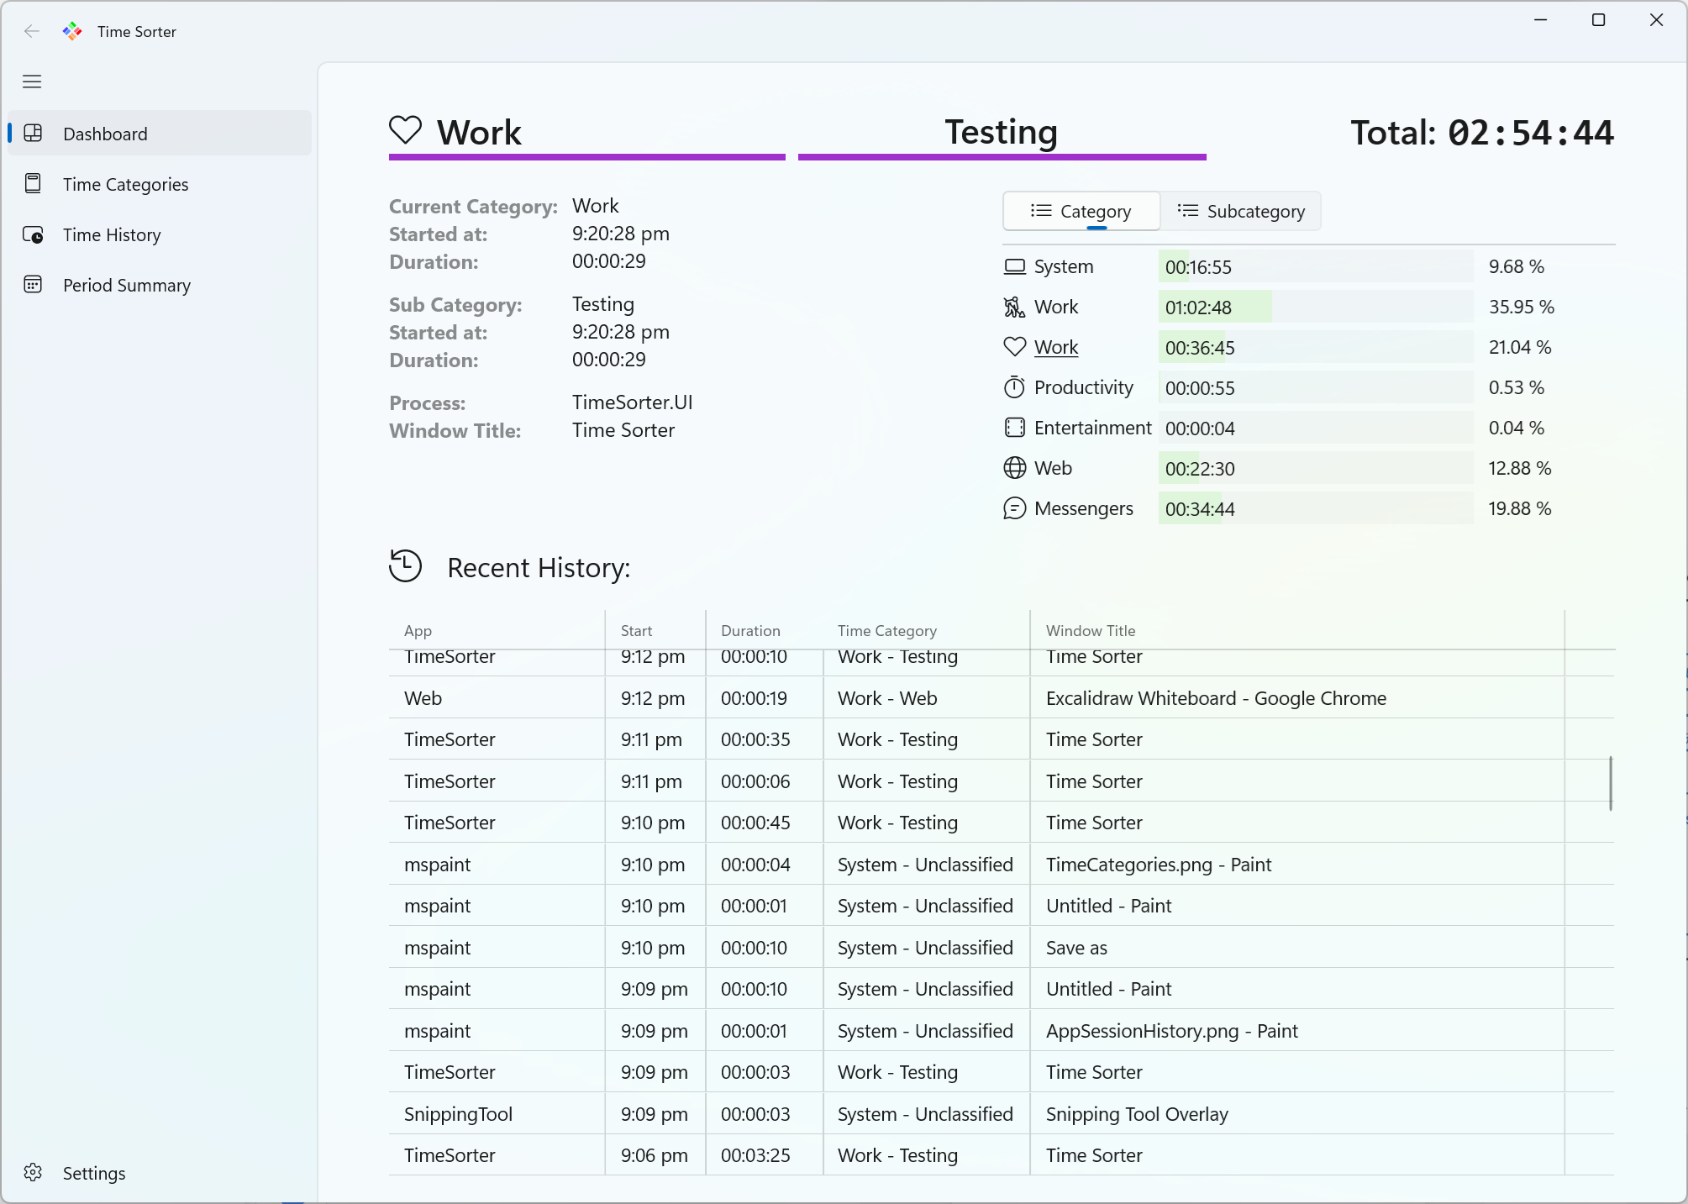Open Settings via the gear icon
The width and height of the screenshot is (1688, 1204).
click(34, 1173)
